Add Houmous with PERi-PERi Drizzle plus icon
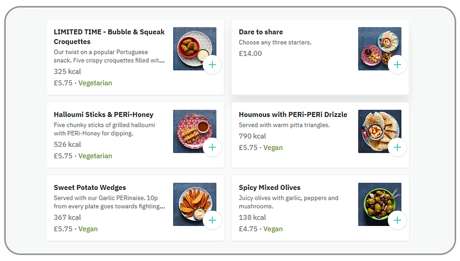Screen dimensions: 460x261 pos(397,147)
